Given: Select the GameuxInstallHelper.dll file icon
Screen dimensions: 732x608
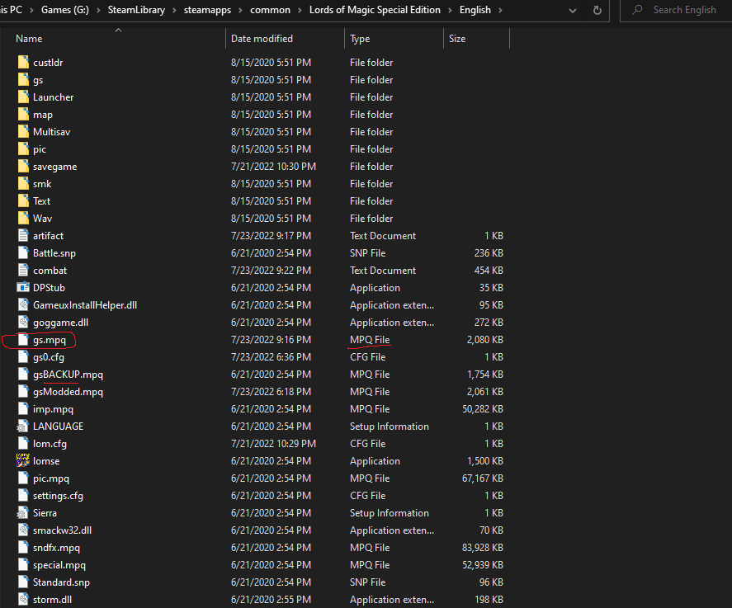Looking at the screenshot, I should 23,305.
